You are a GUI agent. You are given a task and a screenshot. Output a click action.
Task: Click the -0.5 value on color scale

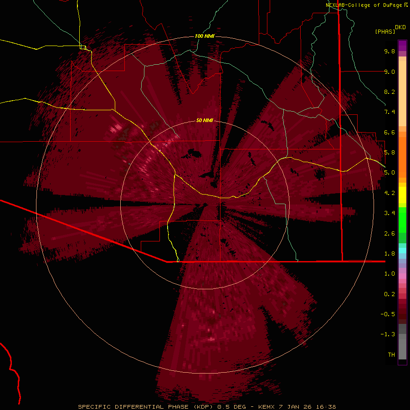pos(388,314)
